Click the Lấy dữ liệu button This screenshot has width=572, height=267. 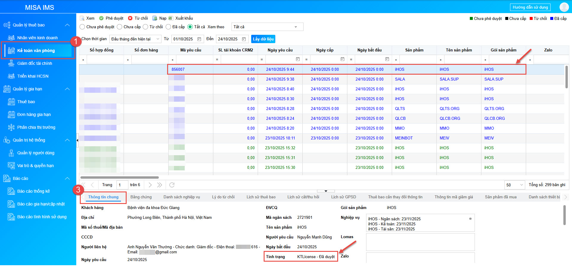[263, 39]
